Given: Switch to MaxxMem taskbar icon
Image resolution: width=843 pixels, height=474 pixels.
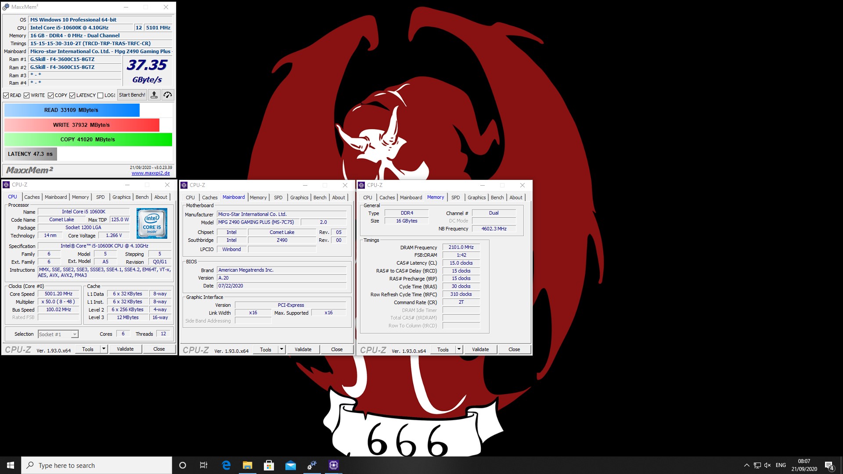Looking at the screenshot, I should 312,465.
